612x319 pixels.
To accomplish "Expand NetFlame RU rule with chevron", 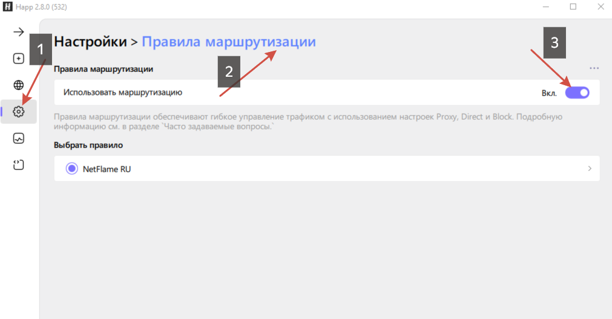I will click(x=590, y=169).
